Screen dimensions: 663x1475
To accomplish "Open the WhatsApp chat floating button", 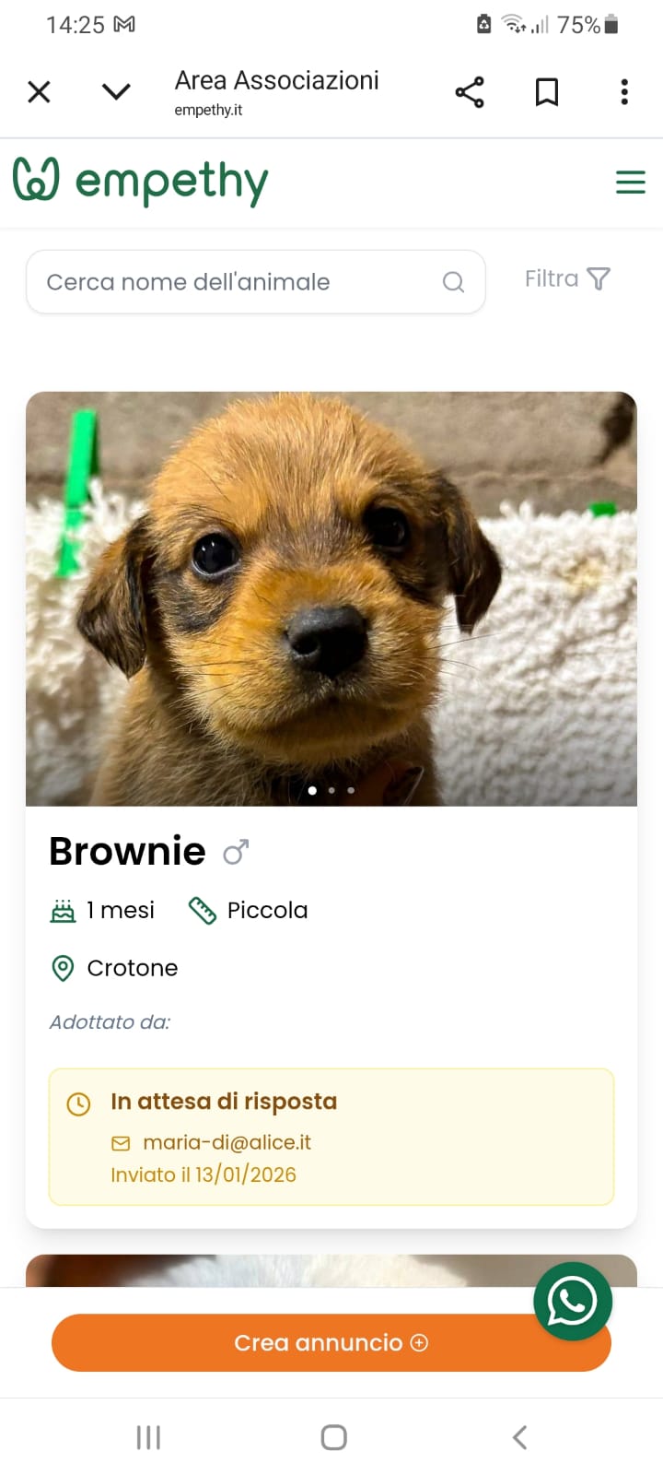I will point(572,1301).
